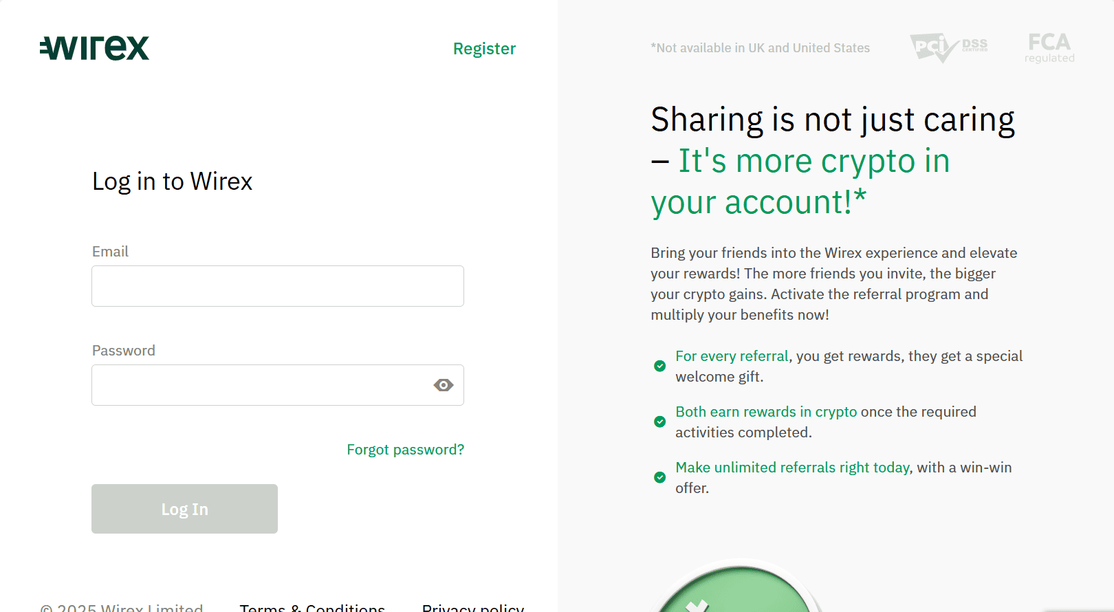Click the Forgot password? link

pyautogui.click(x=405, y=450)
